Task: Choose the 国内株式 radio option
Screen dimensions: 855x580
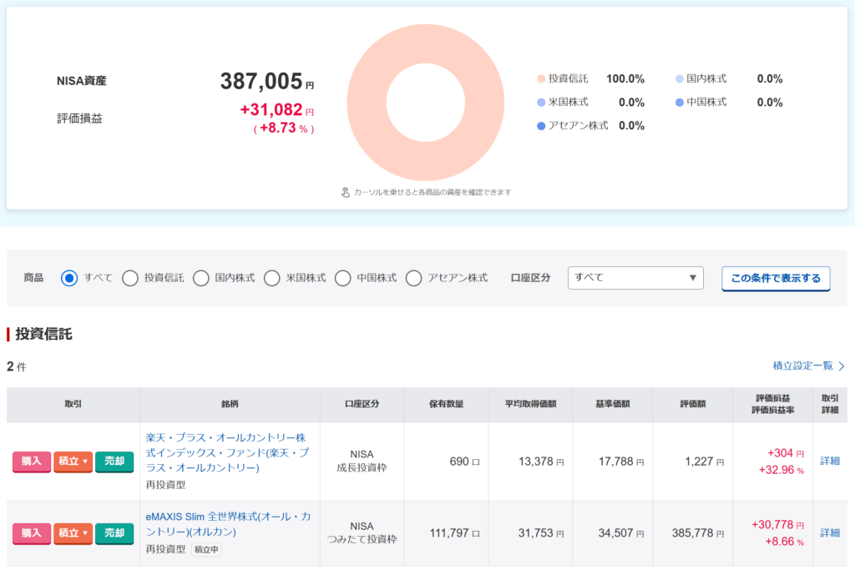Action: (201, 278)
